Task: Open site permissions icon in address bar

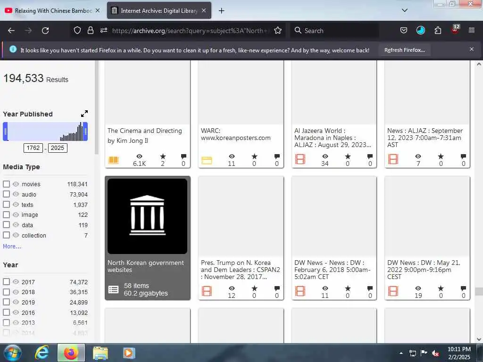Action: 104,30
